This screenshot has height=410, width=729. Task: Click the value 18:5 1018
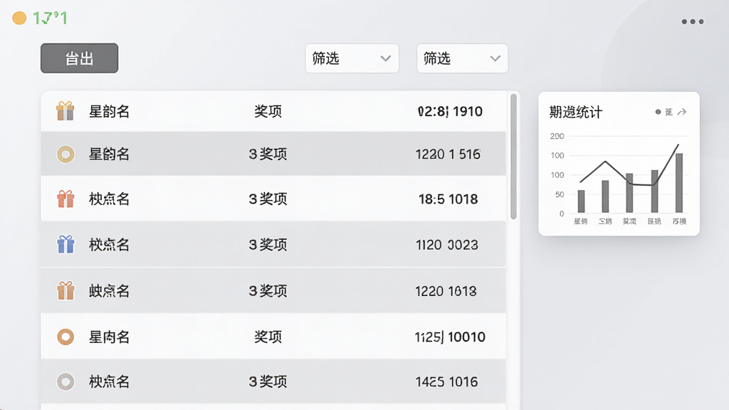click(x=449, y=199)
